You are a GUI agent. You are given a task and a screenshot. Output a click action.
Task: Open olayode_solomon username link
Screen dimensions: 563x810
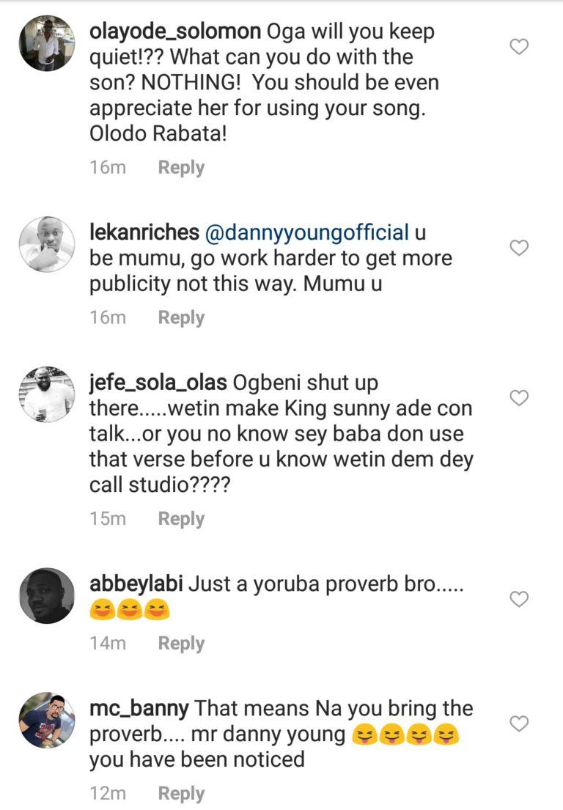coord(174,32)
